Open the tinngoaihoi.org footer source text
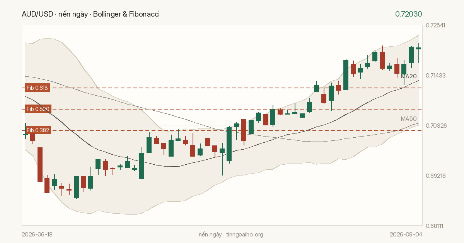 pos(245,235)
